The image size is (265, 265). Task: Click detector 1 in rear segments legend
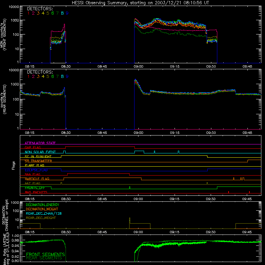point(28,77)
